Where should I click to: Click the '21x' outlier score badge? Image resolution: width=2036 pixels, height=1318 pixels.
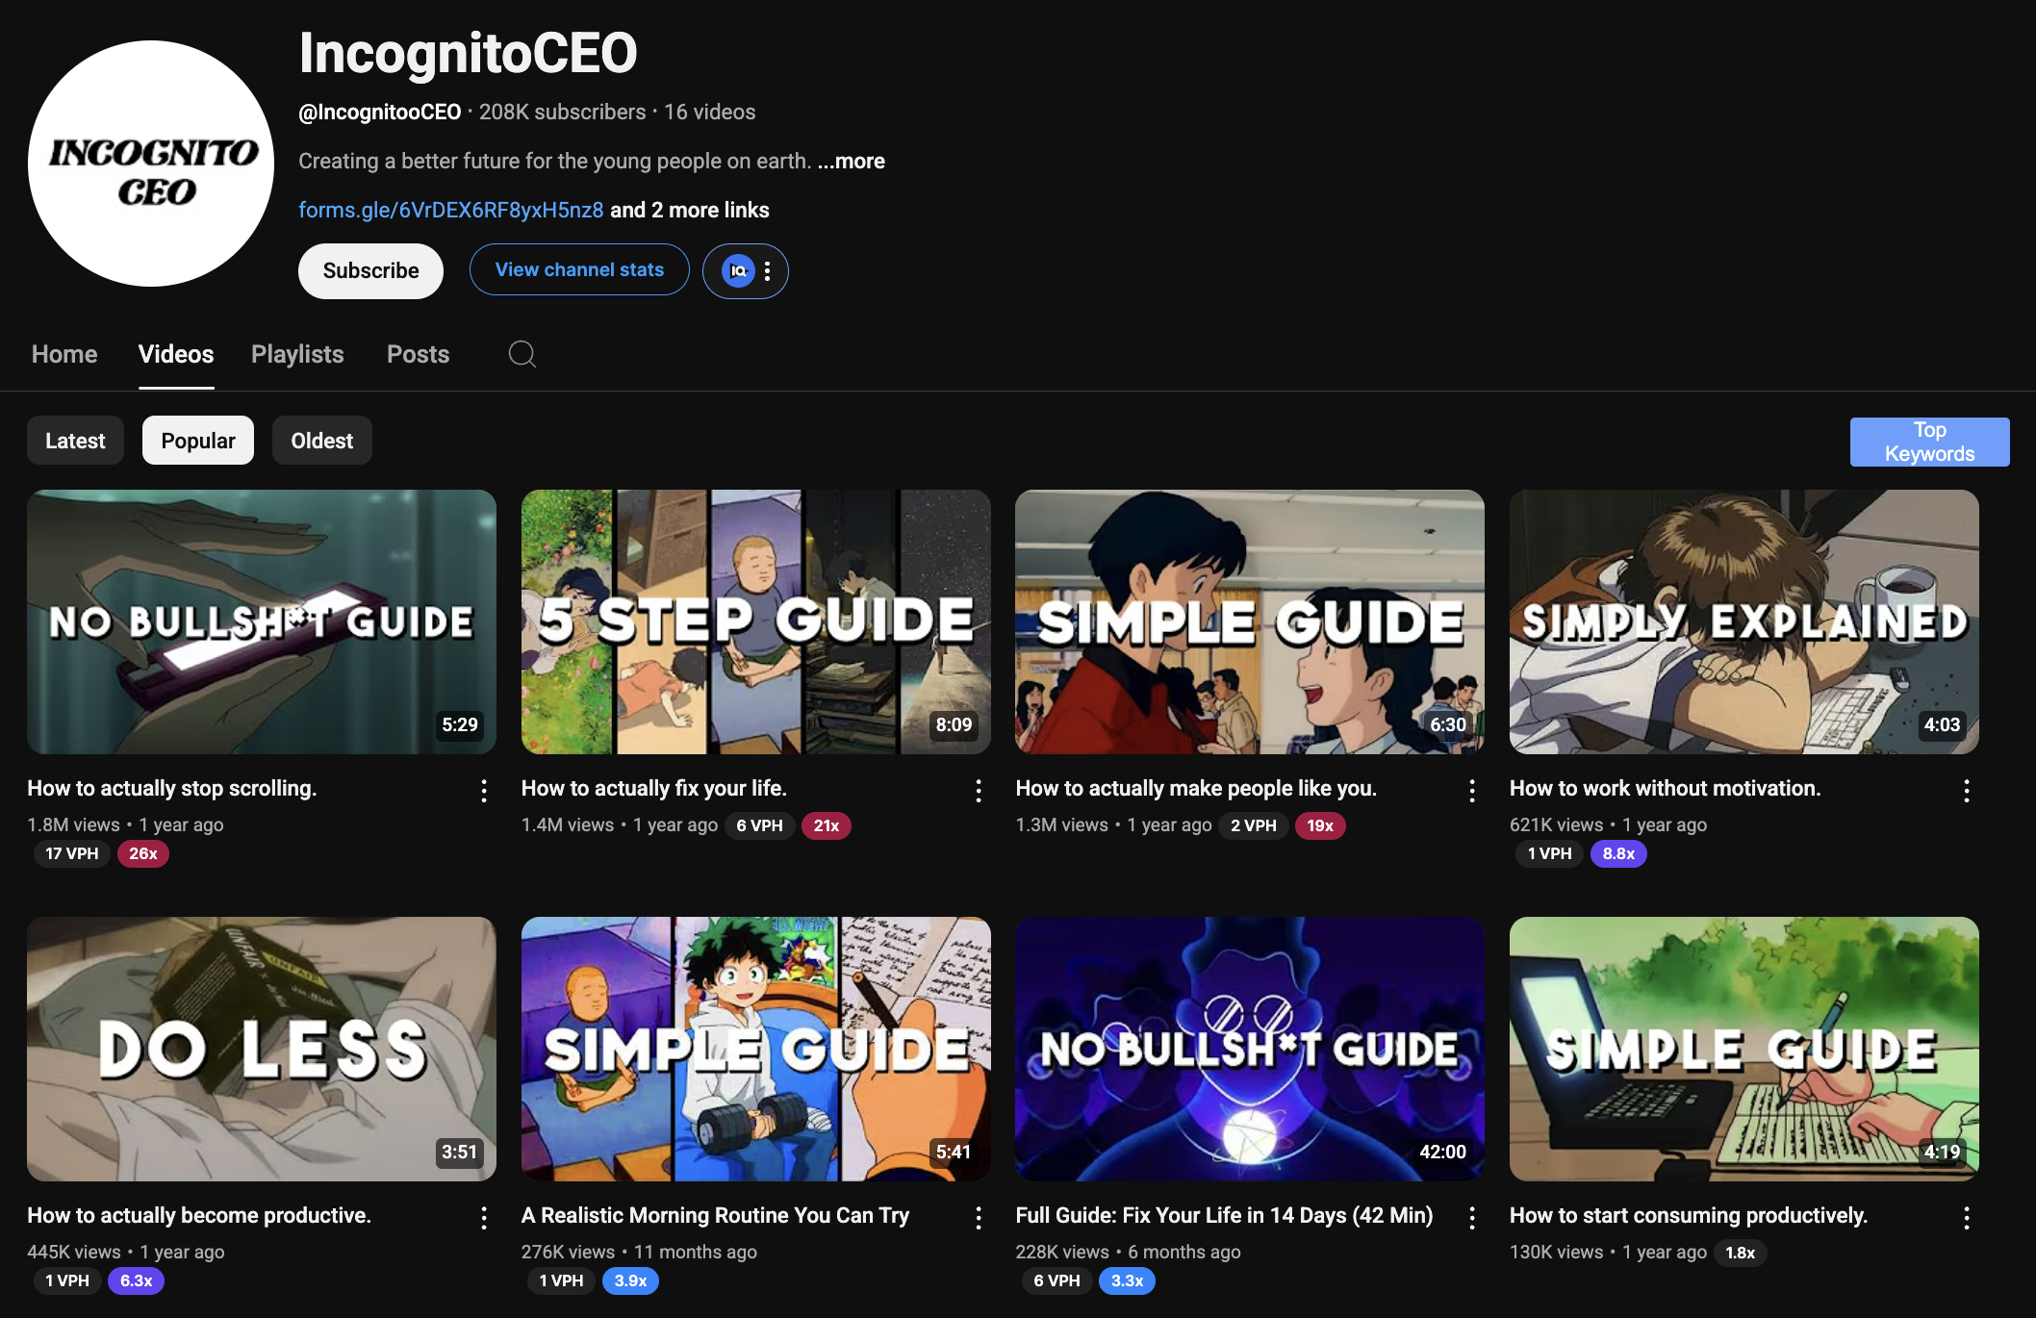pyautogui.click(x=827, y=825)
